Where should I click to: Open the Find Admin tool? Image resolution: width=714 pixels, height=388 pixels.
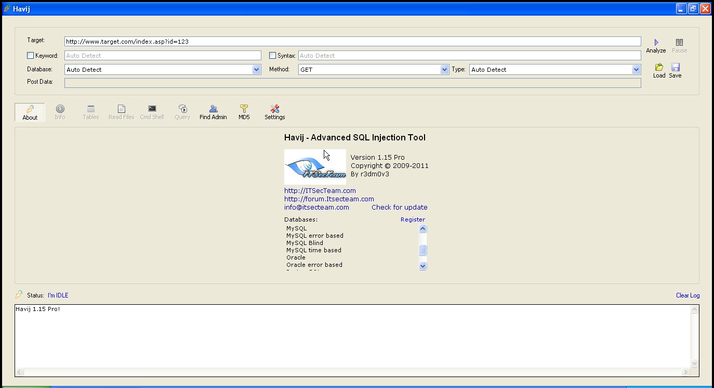tap(213, 112)
